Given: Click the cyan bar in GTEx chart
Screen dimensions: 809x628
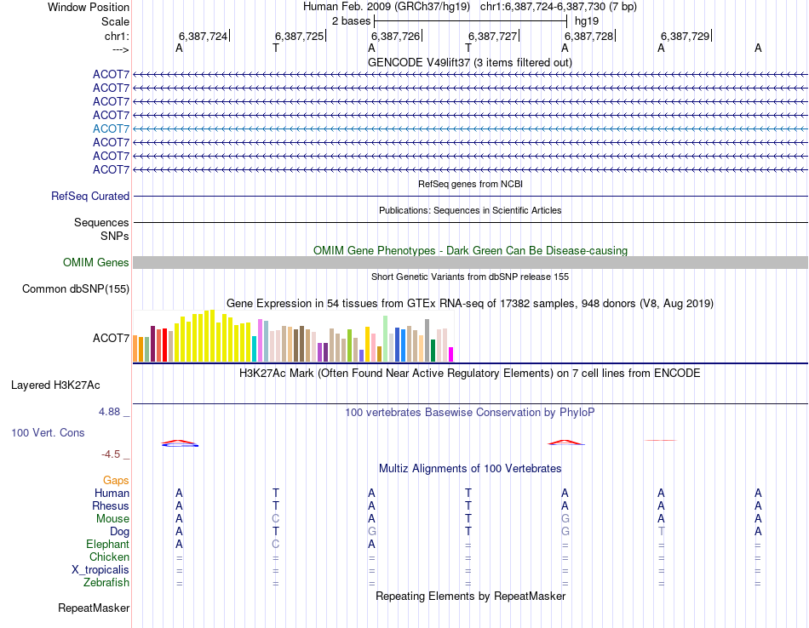Looking at the screenshot, I should pyautogui.click(x=255, y=349).
